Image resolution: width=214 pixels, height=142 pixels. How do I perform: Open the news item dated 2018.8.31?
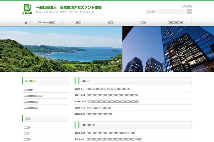99,114
